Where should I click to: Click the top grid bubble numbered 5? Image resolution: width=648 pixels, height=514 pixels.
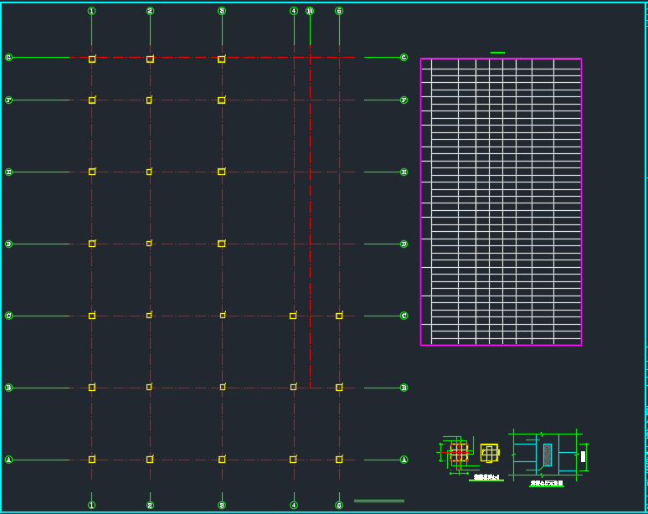point(339,11)
